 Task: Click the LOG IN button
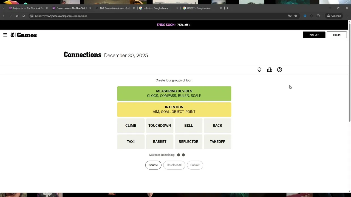click(x=337, y=35)
